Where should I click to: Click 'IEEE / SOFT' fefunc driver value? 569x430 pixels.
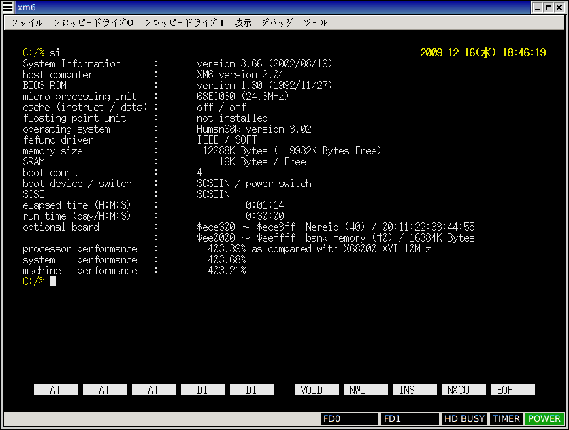(x=227, y=140)
